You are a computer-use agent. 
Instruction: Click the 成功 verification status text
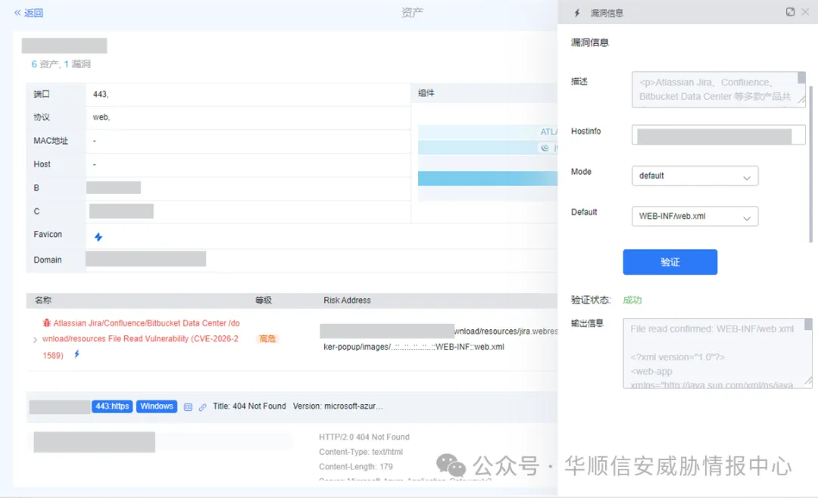click(632, 300)
